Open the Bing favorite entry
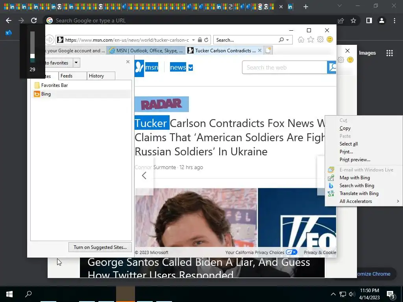Screen dimensions: 403x302 46,94
